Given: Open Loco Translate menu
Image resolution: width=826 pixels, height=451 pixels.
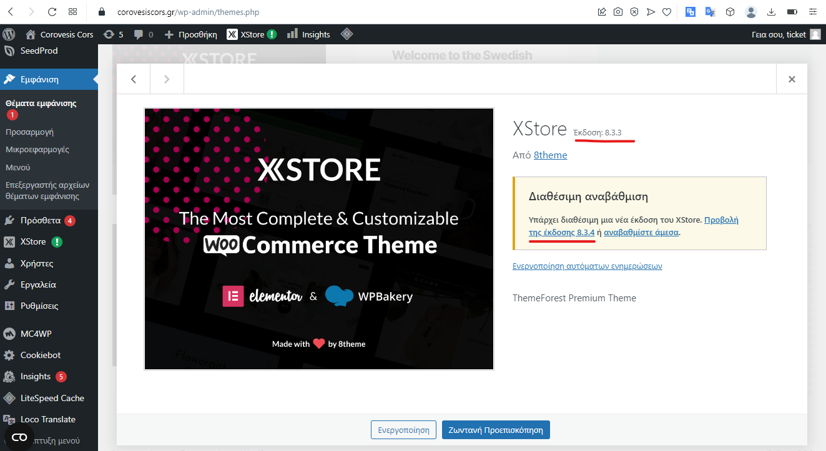Looking at the screenshot, I should coord(49,419).
